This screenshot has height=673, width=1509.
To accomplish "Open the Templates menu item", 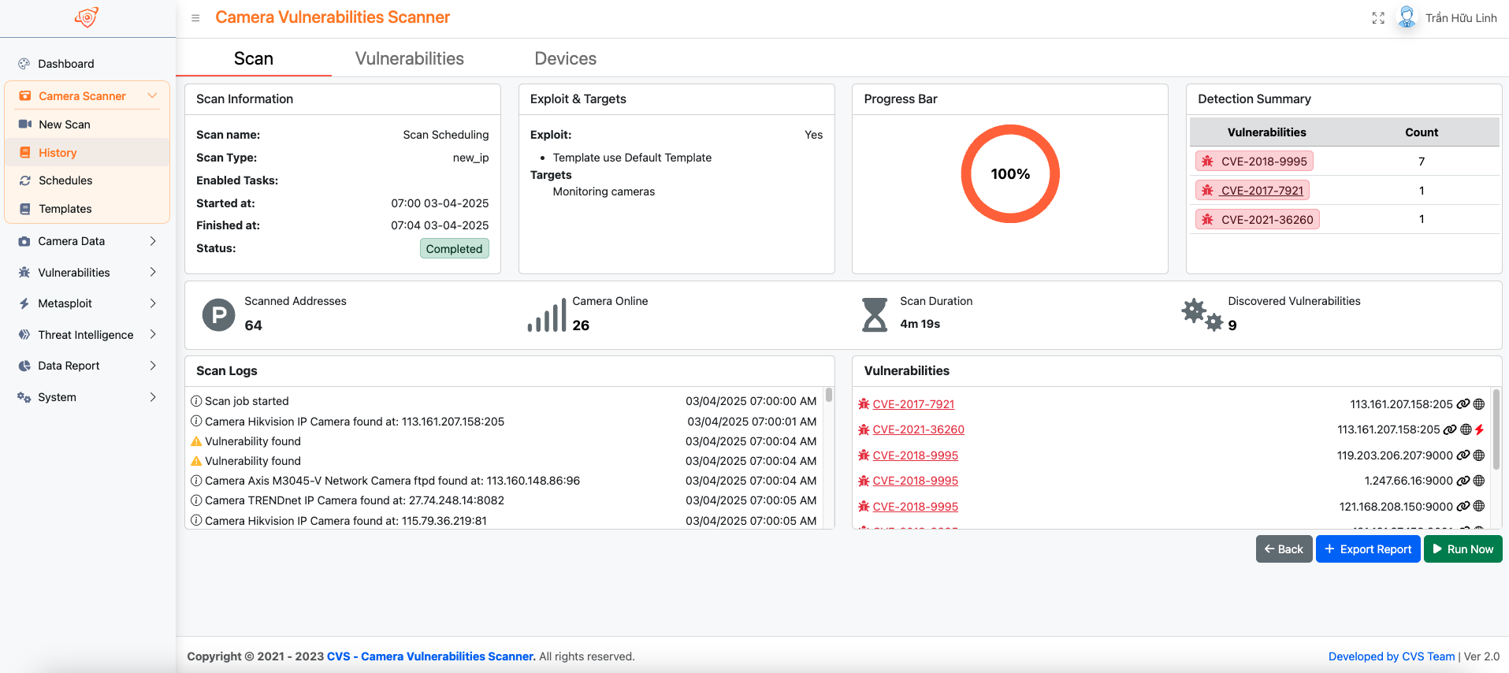I will (x=87, y=209).
